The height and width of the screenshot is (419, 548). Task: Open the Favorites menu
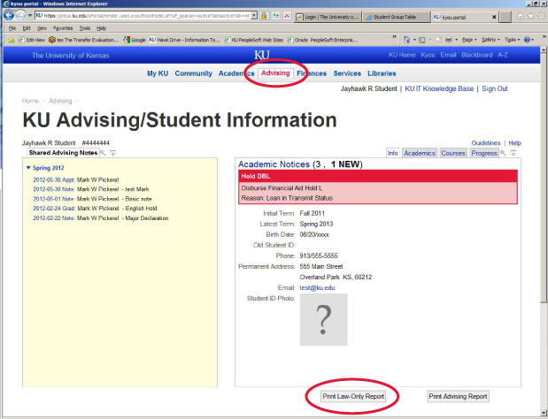click(x=63, y=28)
